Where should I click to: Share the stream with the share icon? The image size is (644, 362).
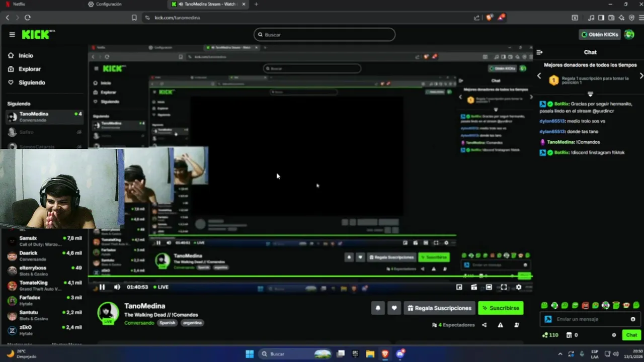tap(485, 325)
